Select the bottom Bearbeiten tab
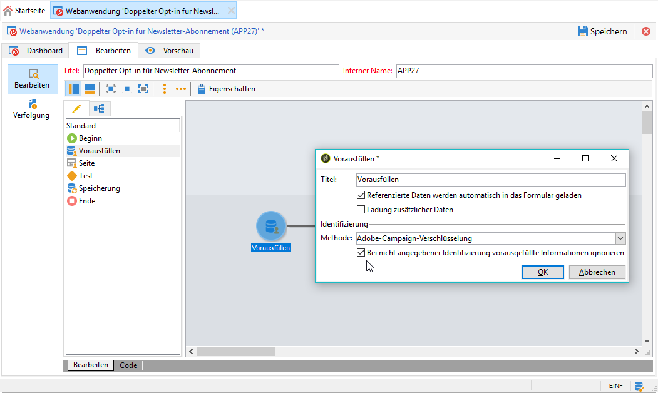The image size is (658, 393). (x=91, y=365)
